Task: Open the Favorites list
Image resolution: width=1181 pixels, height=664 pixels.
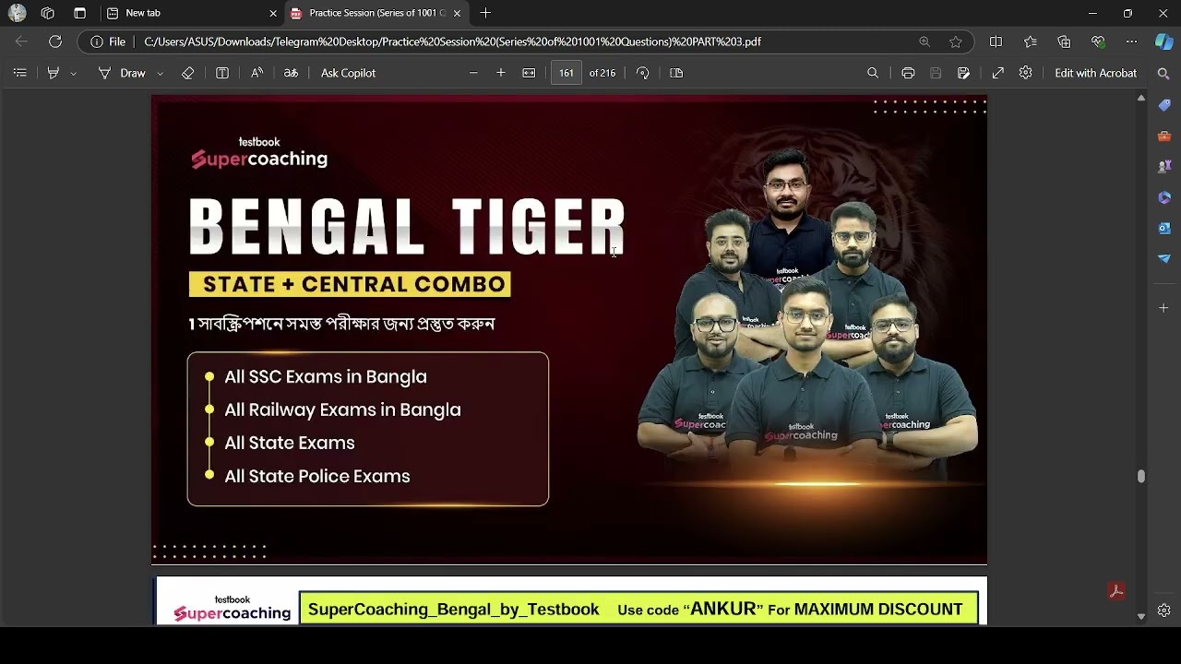Action: pyautogui.click(x=1031, y=41)
